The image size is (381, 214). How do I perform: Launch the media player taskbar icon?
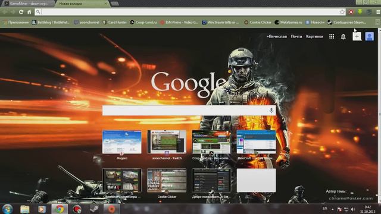(42, 209)
